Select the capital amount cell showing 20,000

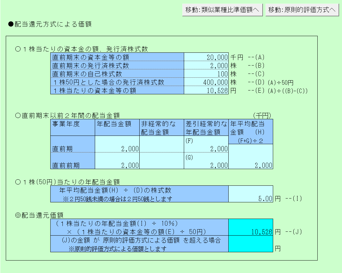[206, 57]
